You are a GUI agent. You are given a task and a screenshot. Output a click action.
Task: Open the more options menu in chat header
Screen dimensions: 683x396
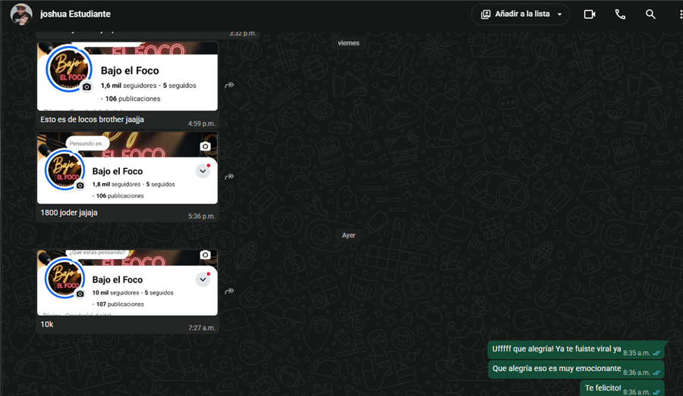681,14
